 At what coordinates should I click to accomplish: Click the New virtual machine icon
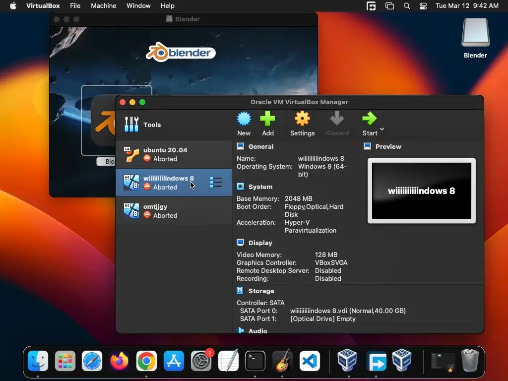click(x=244, y=119)
